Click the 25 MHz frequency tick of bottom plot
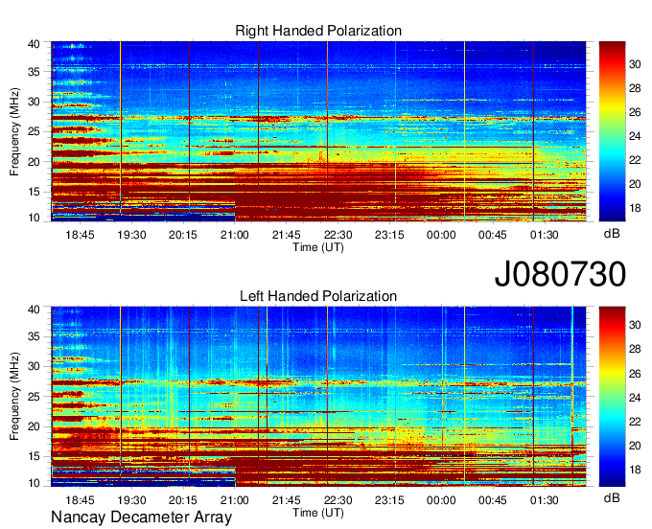 pos(34,397)
